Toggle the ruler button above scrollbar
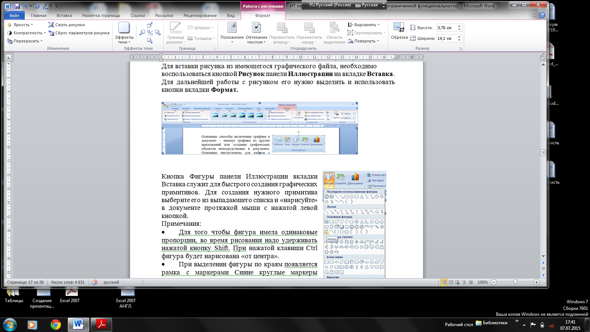The image size is (590, 332). tap(543, 58)
